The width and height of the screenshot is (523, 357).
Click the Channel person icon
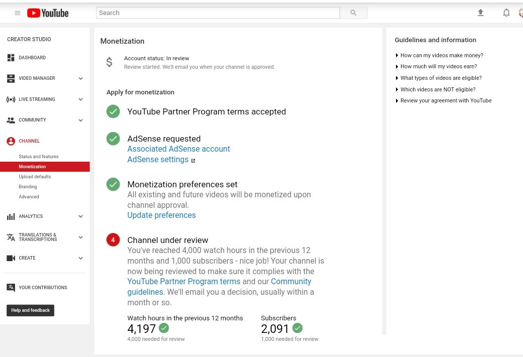(x=11, y=141)
